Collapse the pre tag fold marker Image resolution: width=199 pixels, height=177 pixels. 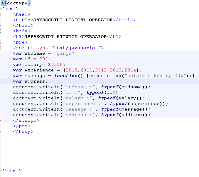click(x=1, y=42)
